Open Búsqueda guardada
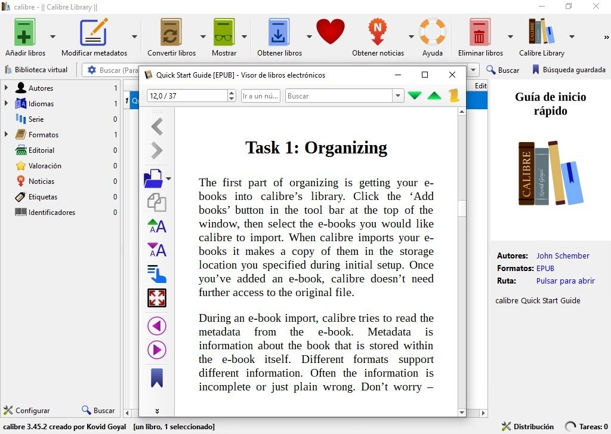The image size is (611, 434). [569, 70]
